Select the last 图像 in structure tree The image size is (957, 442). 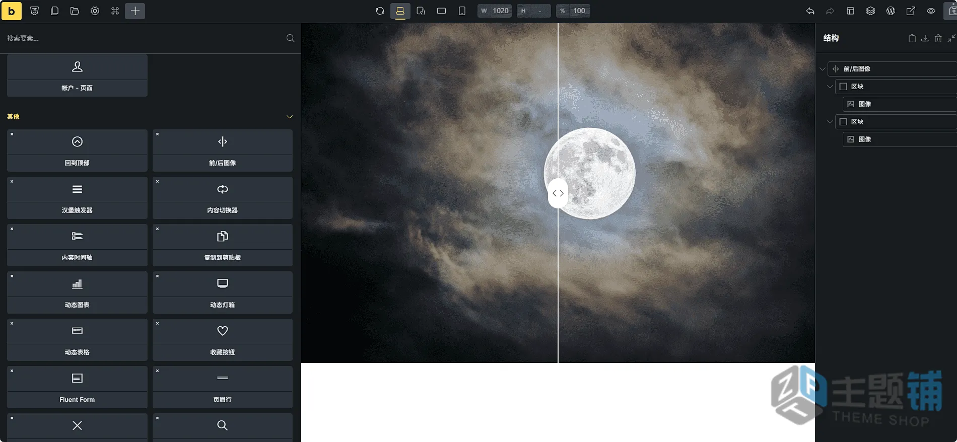(x=900, y=139)
